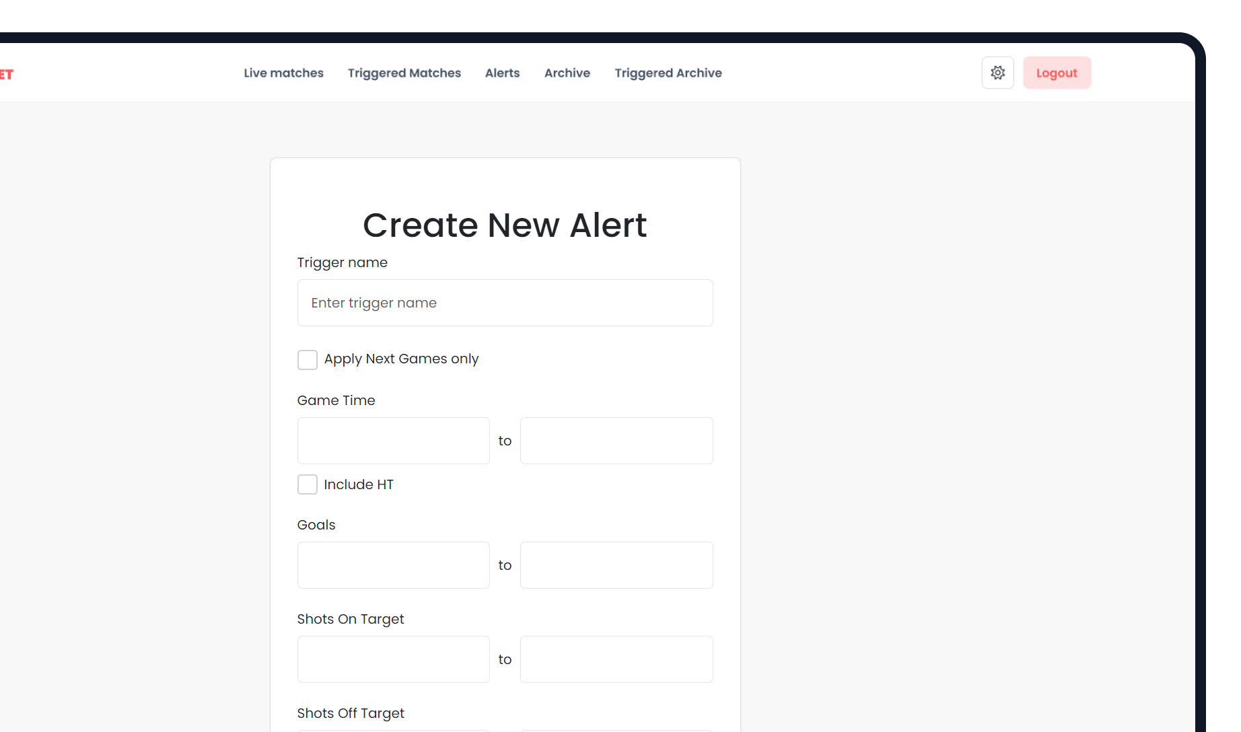Go to Triggered Matches page
Image resolution: width=1241 pixels, height=732 pixels.
coord(404,73)
